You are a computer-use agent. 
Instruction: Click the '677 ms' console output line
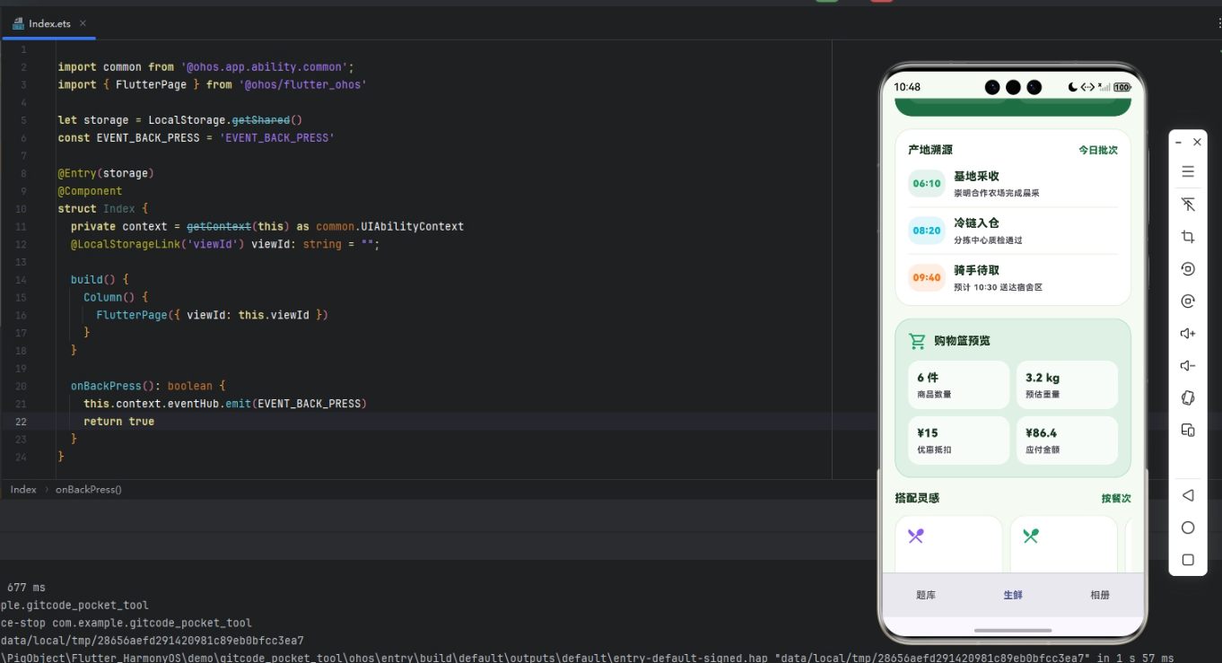26,588
